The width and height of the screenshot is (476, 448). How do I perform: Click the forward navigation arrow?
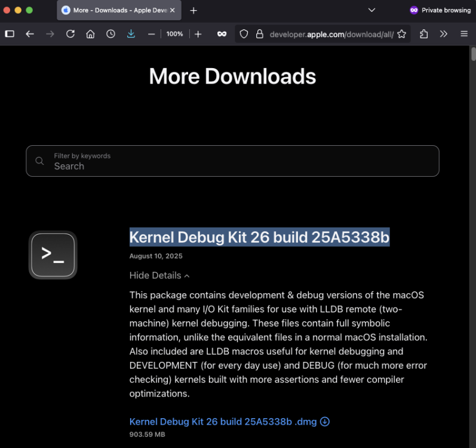[50, 33]
